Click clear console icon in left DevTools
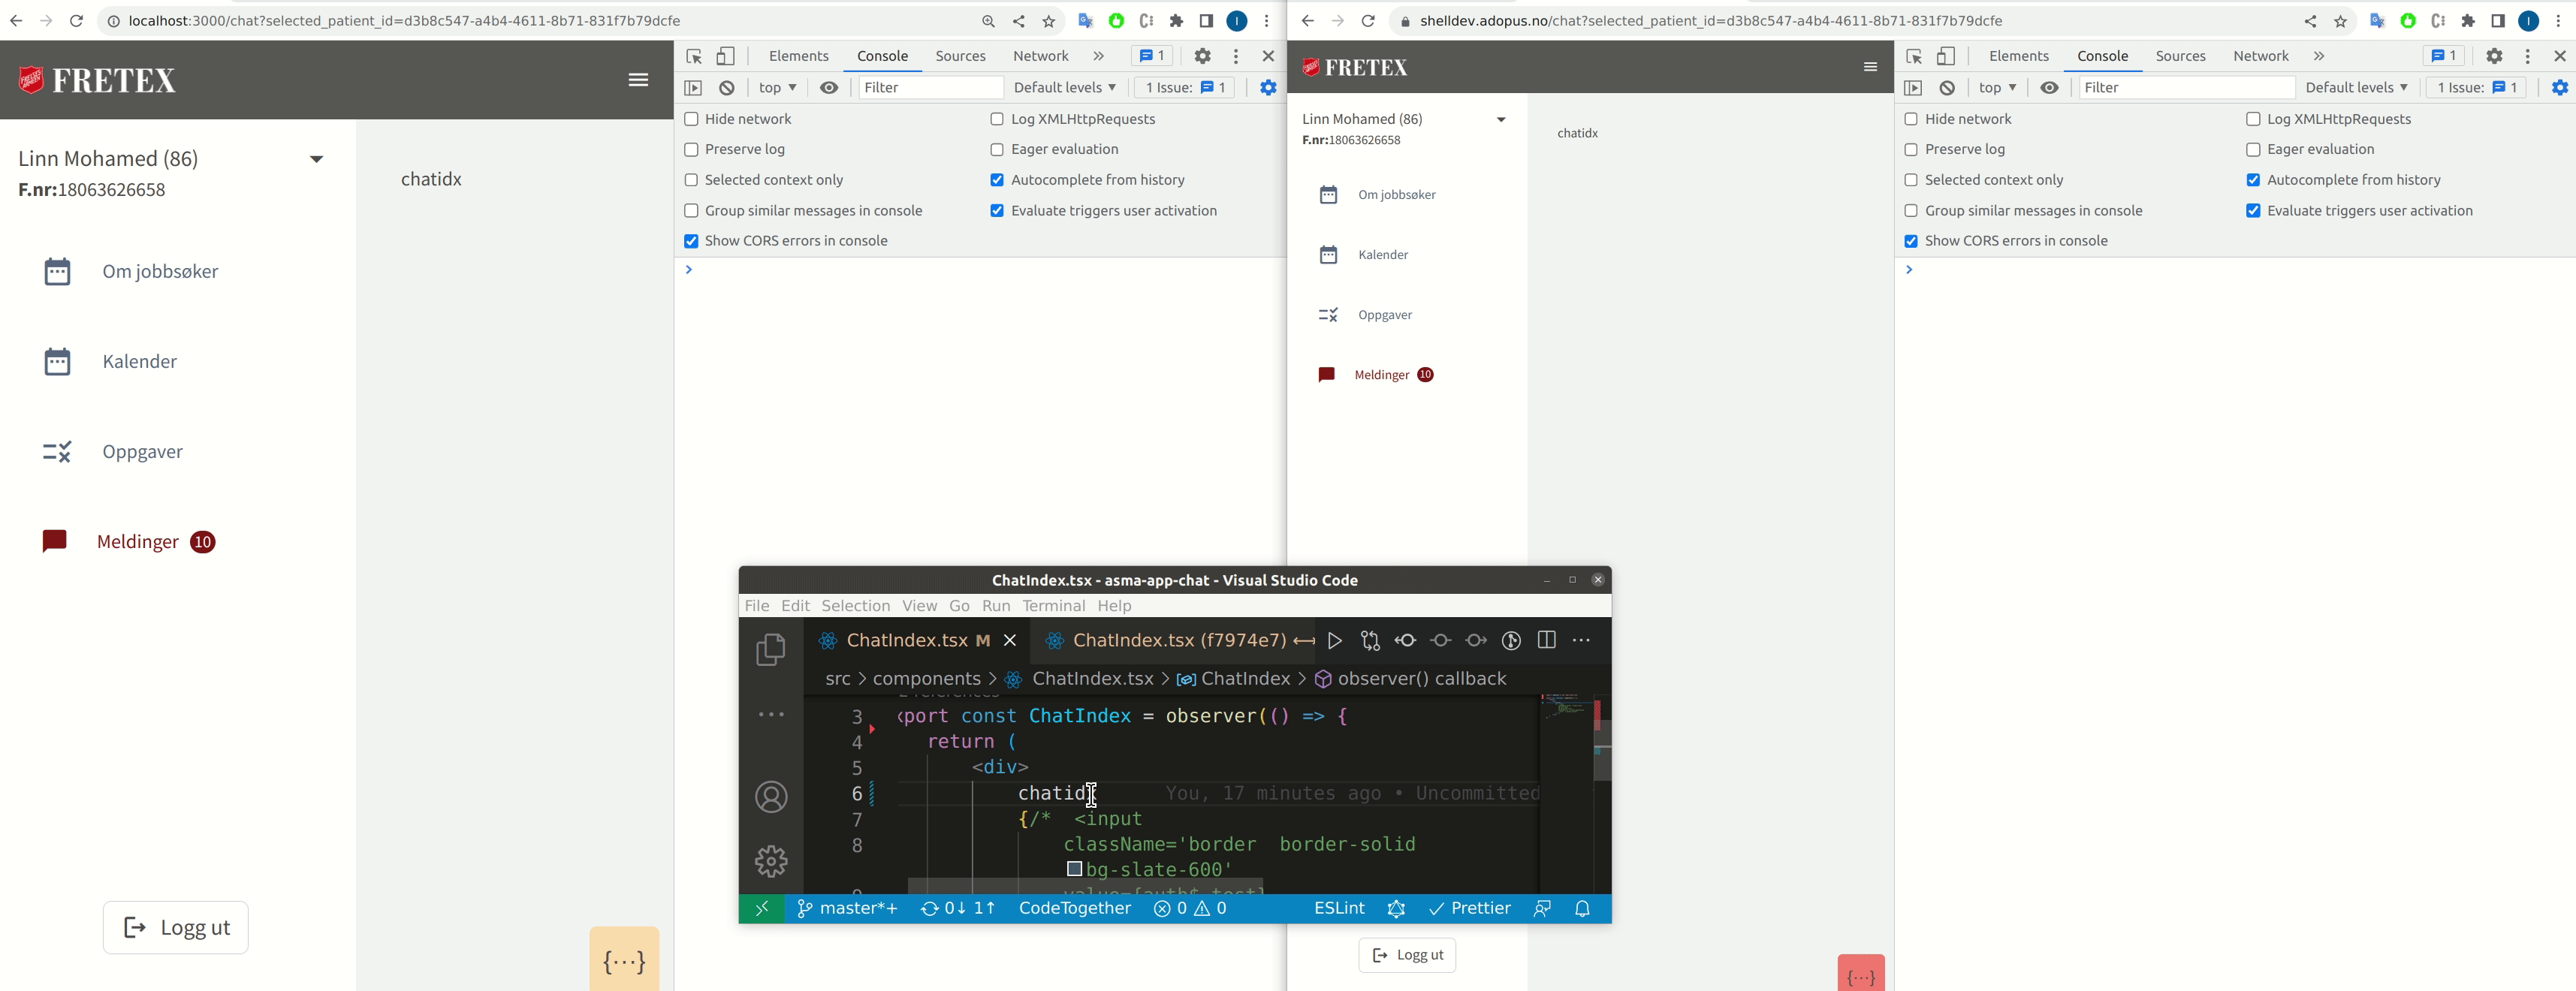The image size is (2576, 991). (x=727, y=88)
